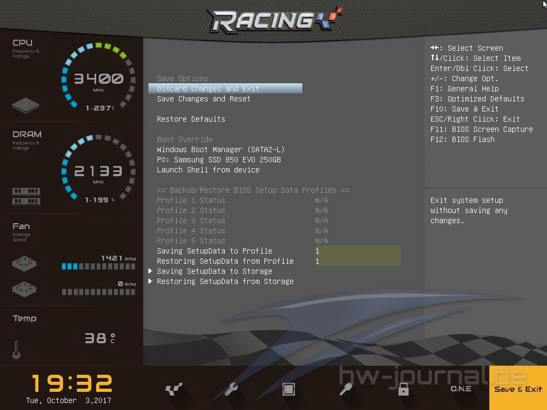Click the Racing logo at top
This screenshot has width=547, height=410.
(x=276, y=20)
